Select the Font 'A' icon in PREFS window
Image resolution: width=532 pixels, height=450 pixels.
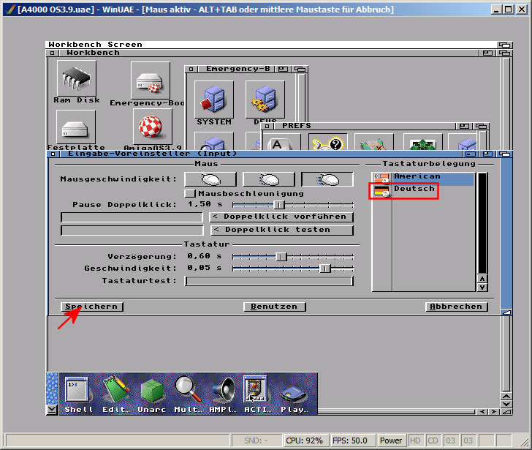coord(281,142)
